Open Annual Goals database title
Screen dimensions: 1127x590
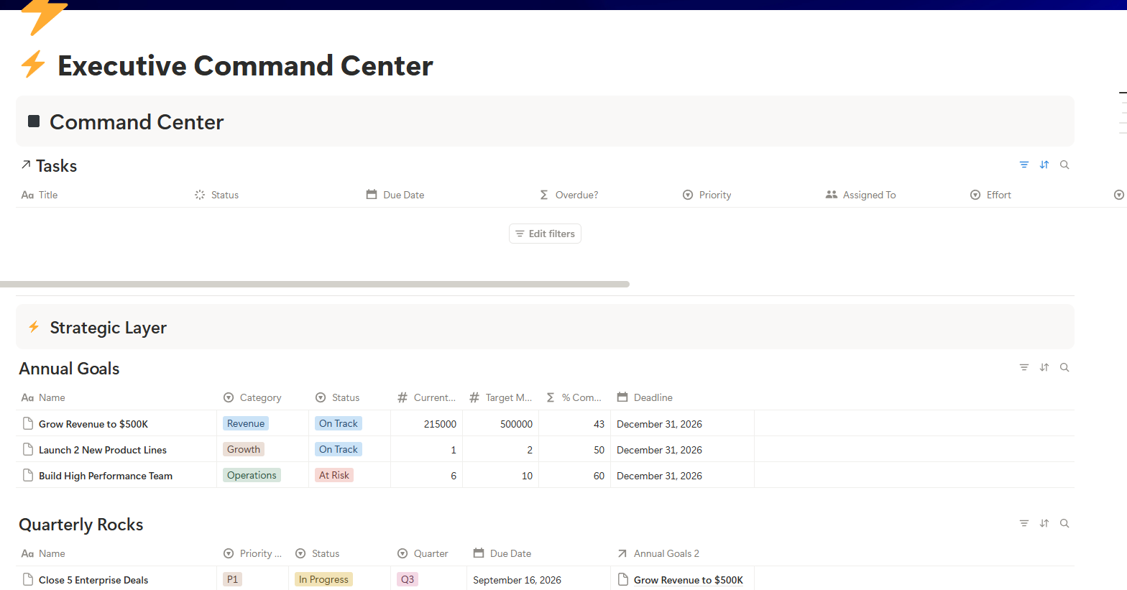pyautogui.click(x=69, y=369)
